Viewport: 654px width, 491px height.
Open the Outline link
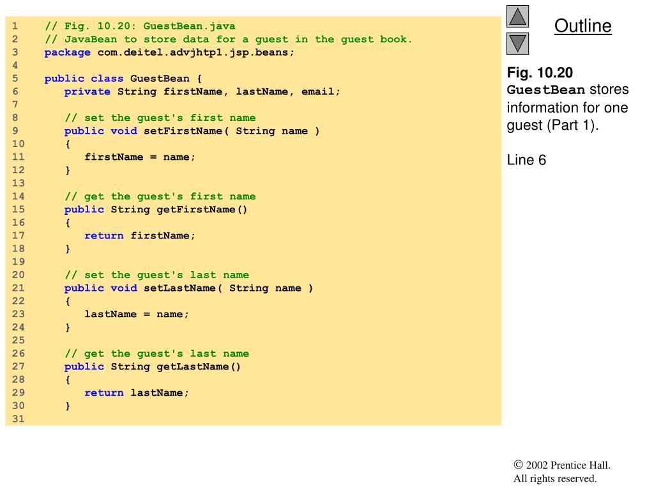tap(582, 26)
